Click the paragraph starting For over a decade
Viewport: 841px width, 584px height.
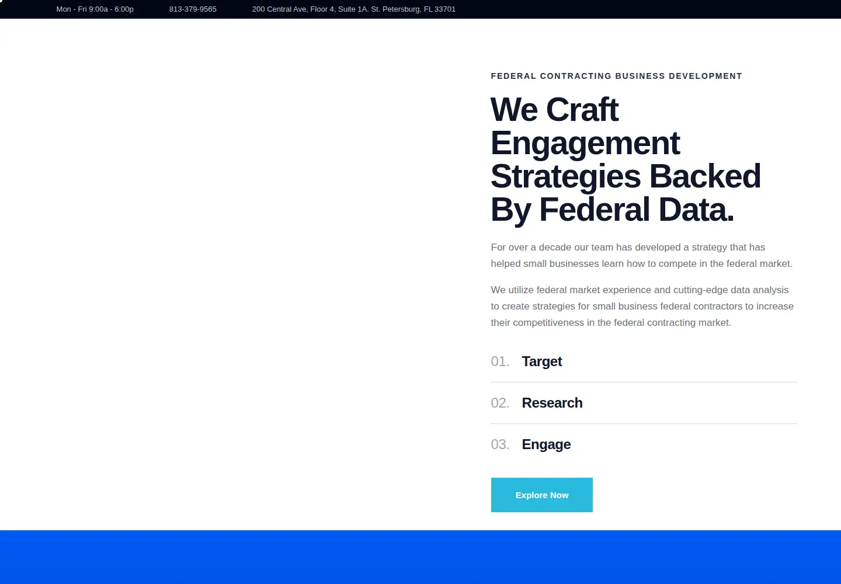(x=641, y=255)
